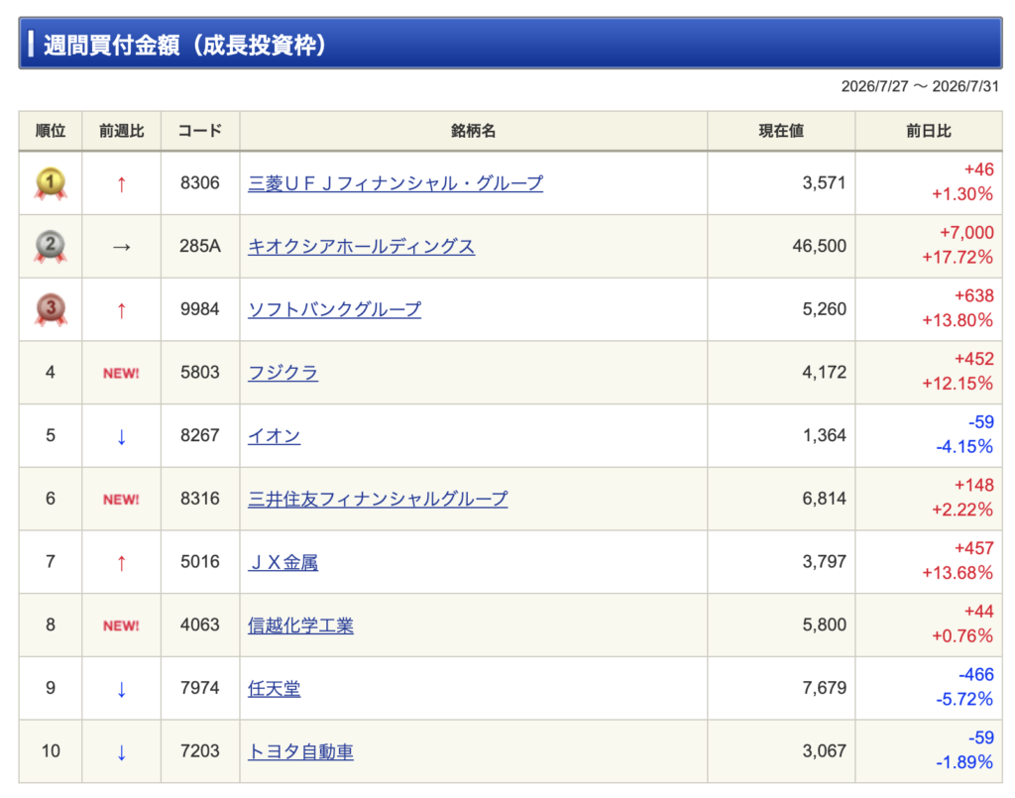
Task: Select stock code 8267
Action: (200, 435)
